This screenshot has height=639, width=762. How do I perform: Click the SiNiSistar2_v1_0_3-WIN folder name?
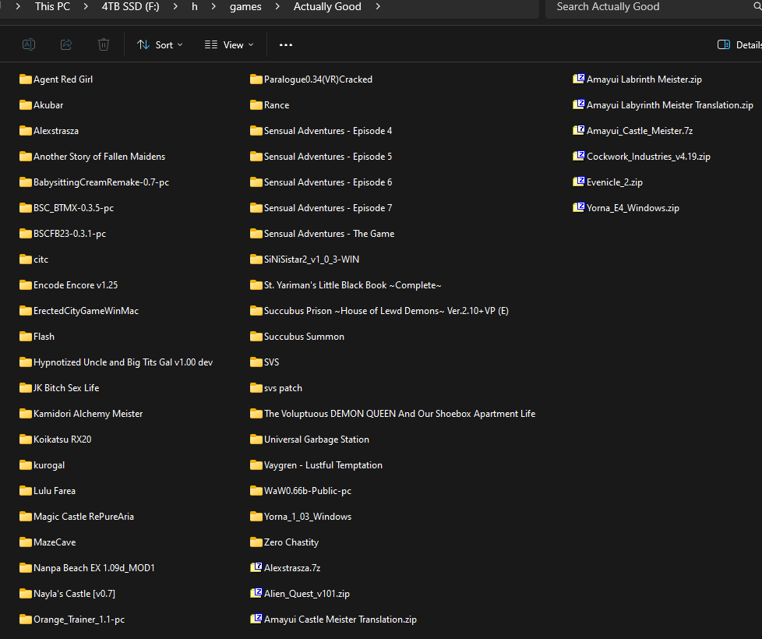pyautogui.click(x=312, y=259)
